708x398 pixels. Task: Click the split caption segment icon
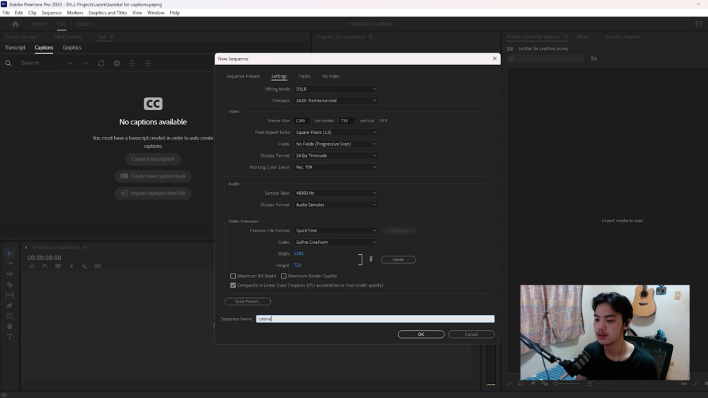pos(132,63)
